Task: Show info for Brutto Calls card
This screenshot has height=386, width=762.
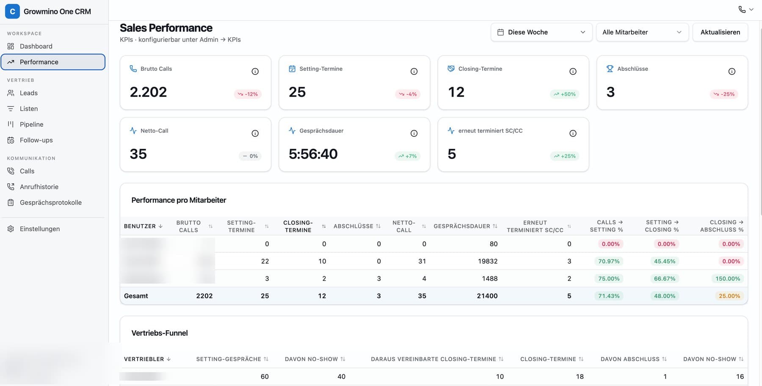Action: pyautogui.click(x=255, y=72)
